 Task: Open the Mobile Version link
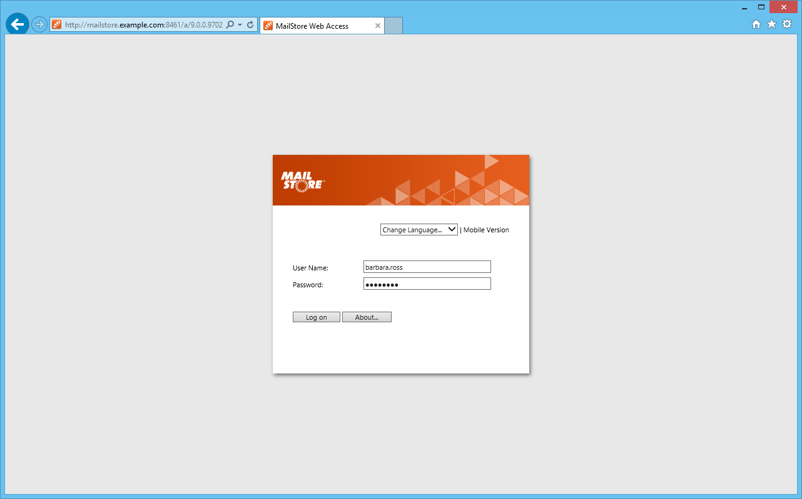[486, 230]
